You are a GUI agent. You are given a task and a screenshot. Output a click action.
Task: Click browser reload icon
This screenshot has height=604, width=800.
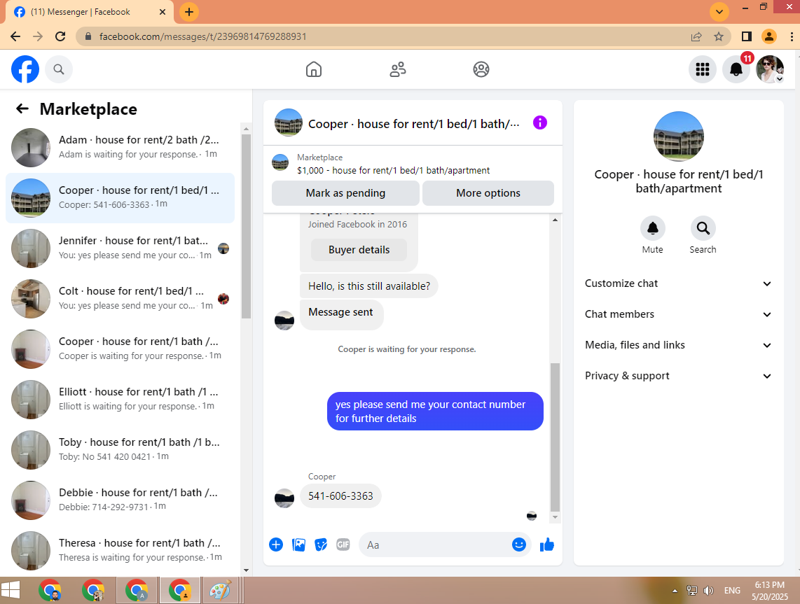[x=60, y=36]
